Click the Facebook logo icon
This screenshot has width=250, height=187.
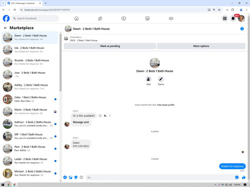pos(6,18)
